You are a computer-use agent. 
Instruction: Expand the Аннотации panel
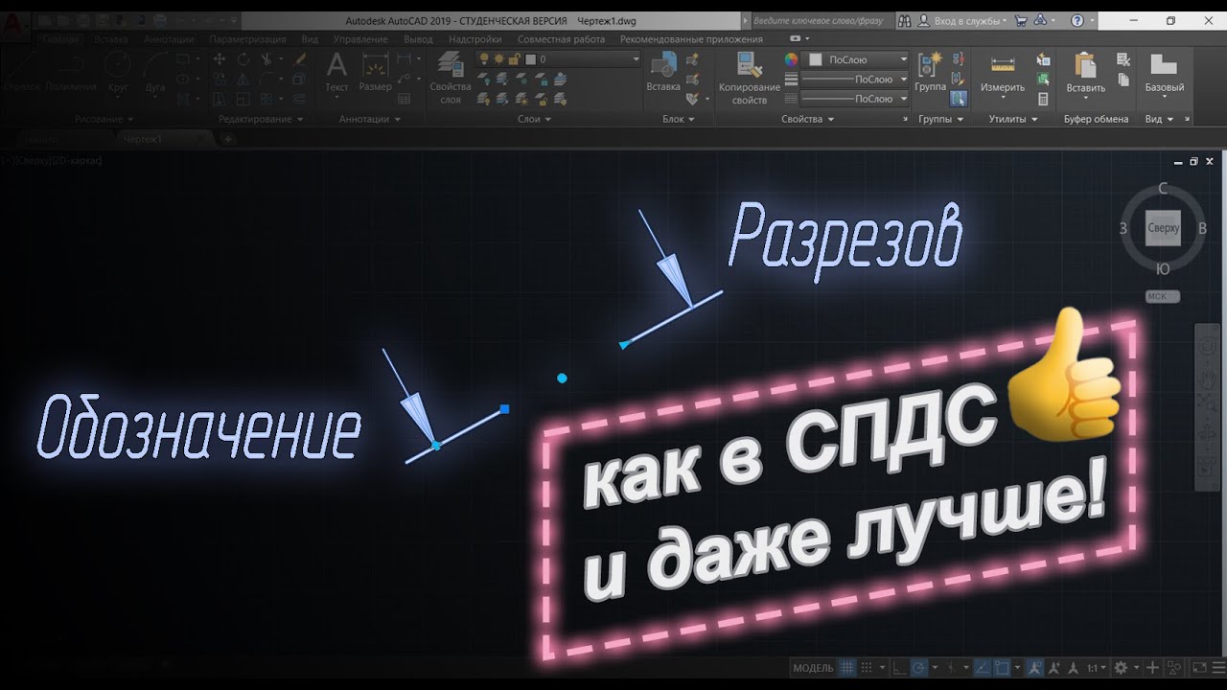point(369,120)
